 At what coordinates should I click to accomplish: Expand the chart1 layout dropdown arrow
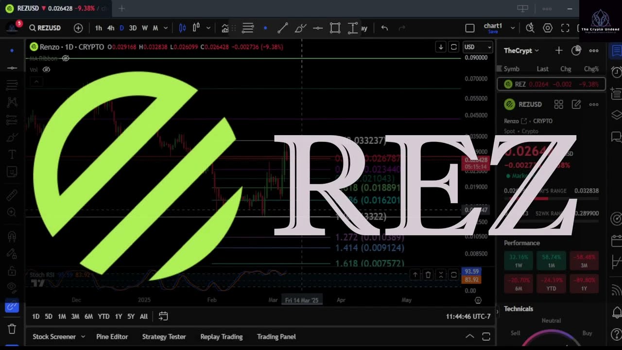(x=513, y=28)
